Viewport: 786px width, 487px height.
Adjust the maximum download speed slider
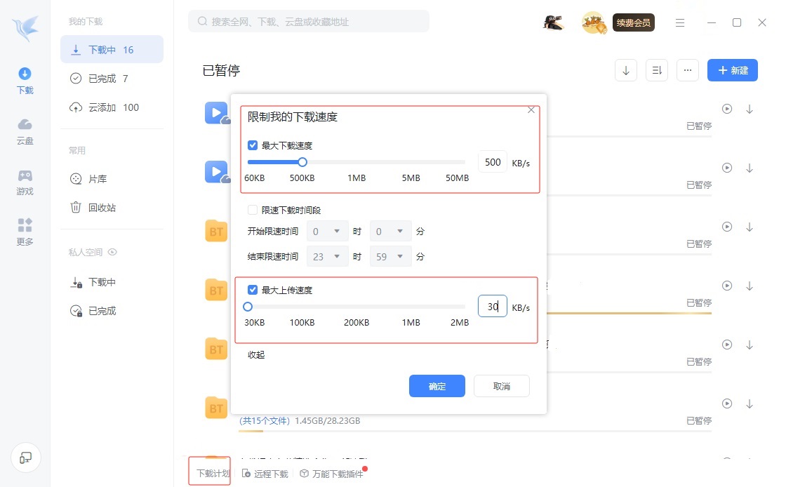302,162
